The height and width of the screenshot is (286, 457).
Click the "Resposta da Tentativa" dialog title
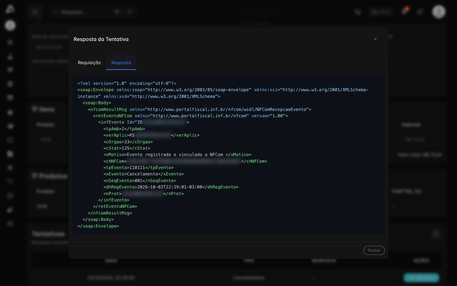tap(101, 39)
